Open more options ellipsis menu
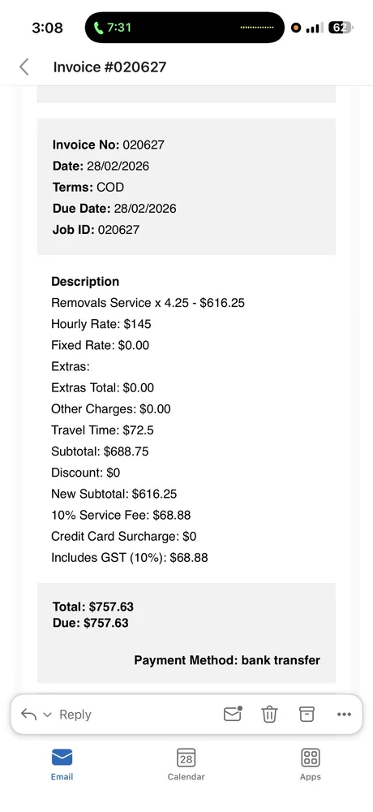 coord(344,714)
